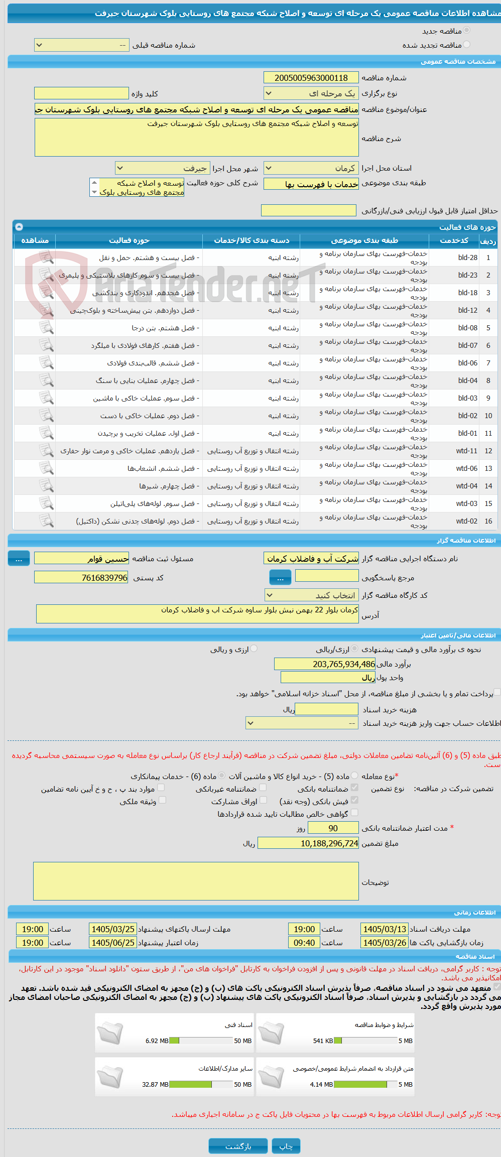The width and height of the screenshot is (501, 1157).
Task: Click متن قرارداد size progress bar
Action: pyautogui.click(x=365, y=1084)
